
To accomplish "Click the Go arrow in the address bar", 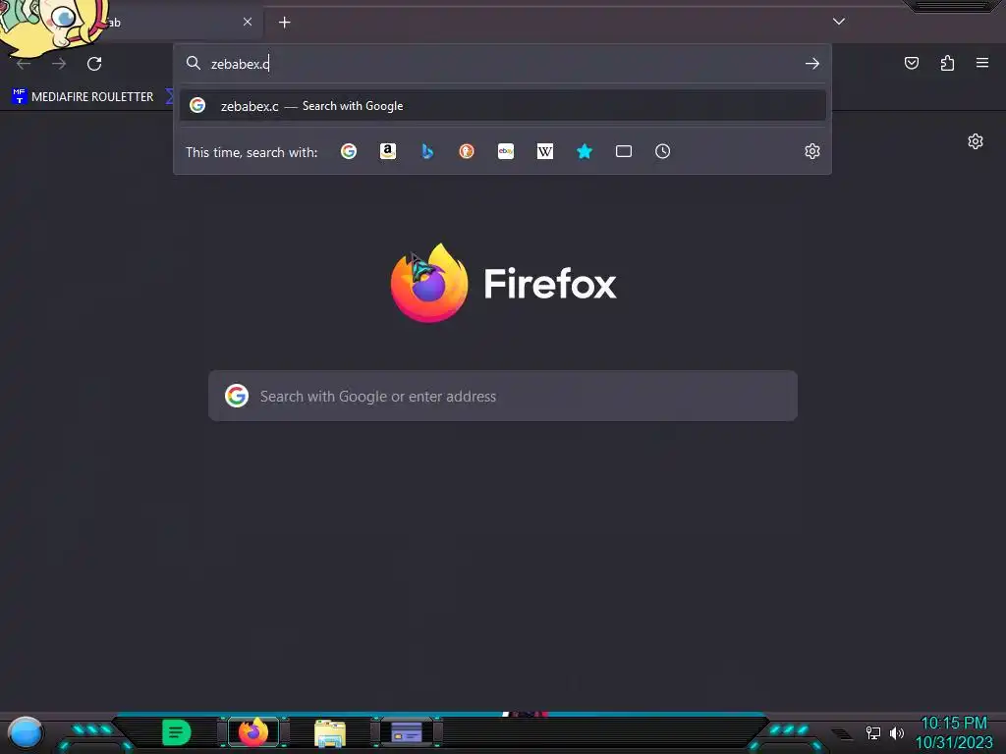I will pyautogui.click(x=812, y=64).
